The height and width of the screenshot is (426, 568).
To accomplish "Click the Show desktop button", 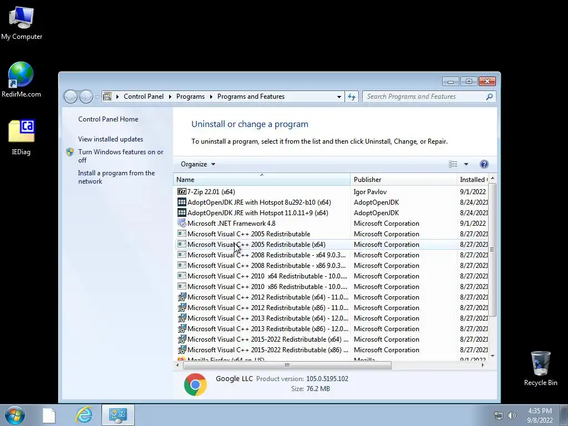I will point(564,415).
